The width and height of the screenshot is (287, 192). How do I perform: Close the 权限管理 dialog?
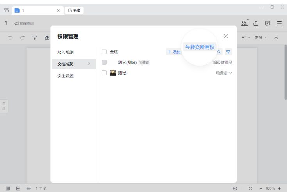tap(226, 36)
